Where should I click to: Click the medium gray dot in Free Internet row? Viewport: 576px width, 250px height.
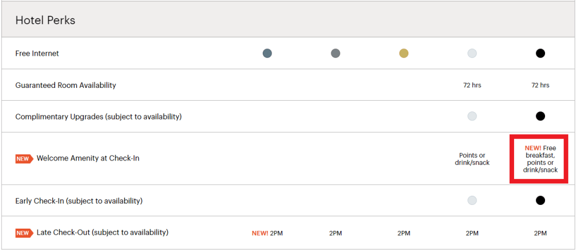point(335,53)
